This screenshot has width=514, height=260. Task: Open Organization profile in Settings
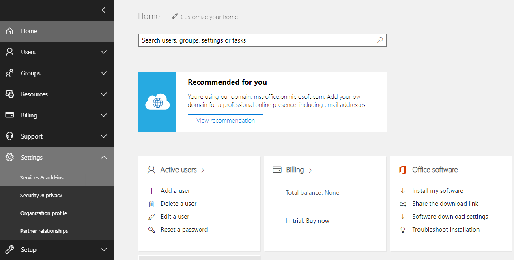click(43, 213)
